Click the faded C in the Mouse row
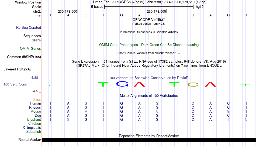The image size is (256, 146). tap(157, 112)
